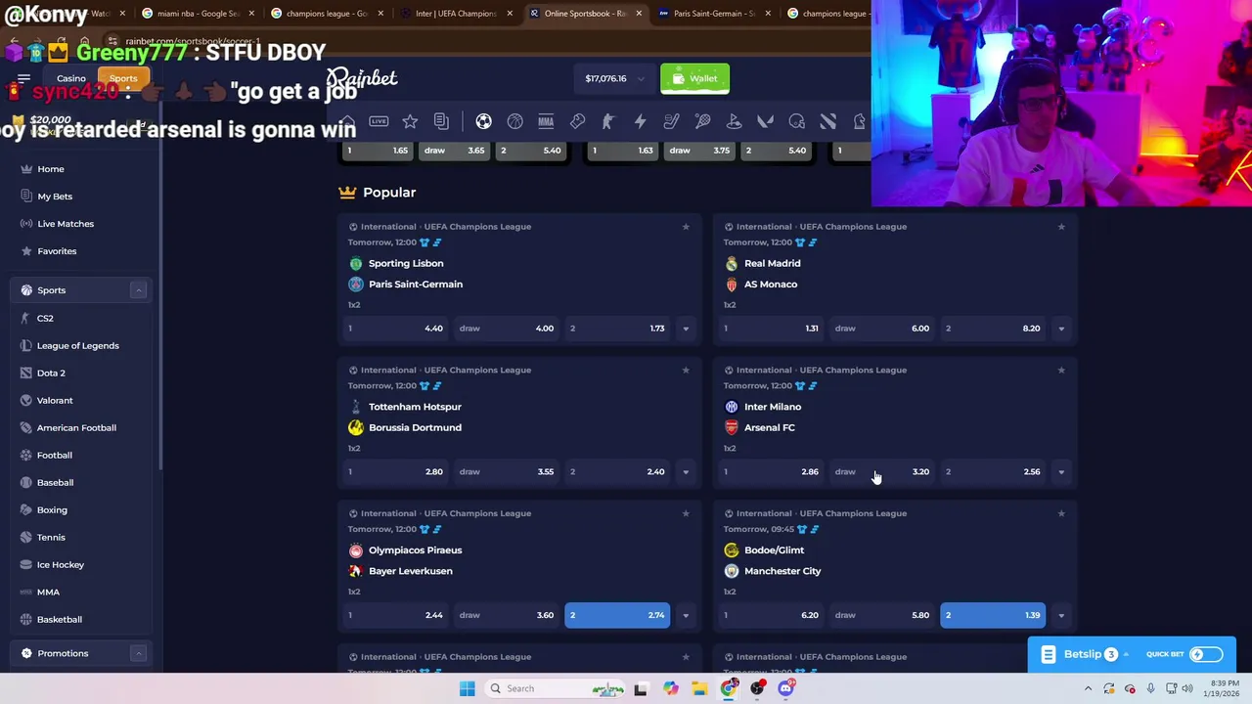Expand more markets for Sporting Lisbon match
The height and width of the screenshot is (704, 1252).
686,329
